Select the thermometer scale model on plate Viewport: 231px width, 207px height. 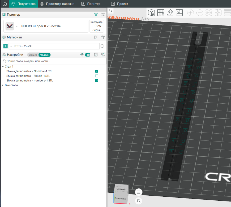tap(184, 106)
